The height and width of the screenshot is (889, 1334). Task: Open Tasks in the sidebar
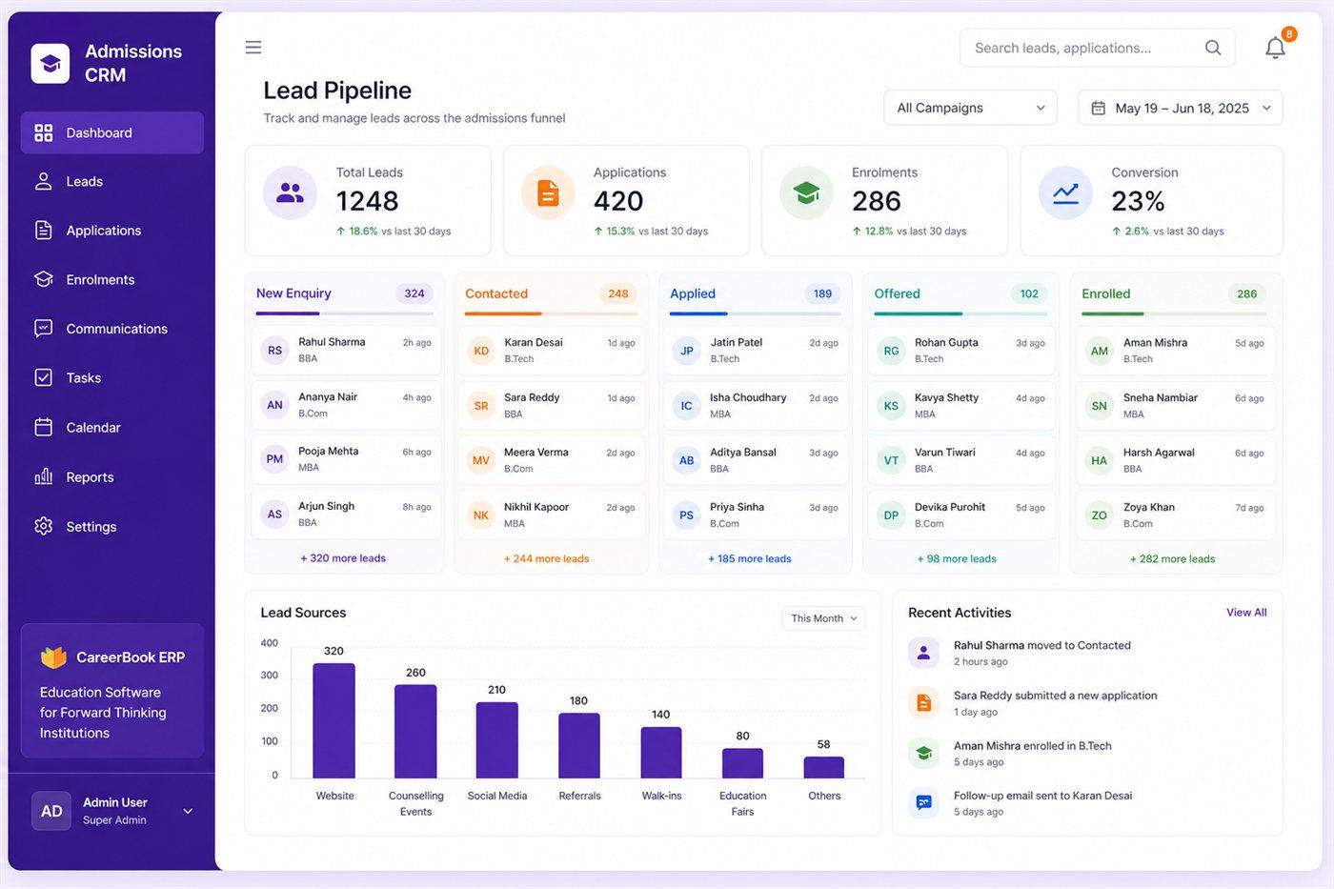pyautogui.click(x=112, y=378)
